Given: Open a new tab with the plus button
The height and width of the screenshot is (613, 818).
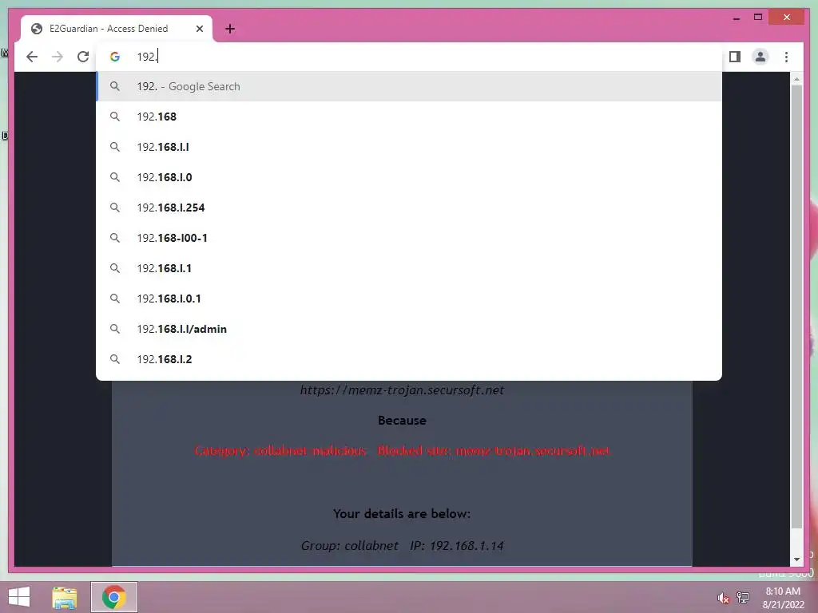Looking at the screenshot, I should (x=230, y=29).
